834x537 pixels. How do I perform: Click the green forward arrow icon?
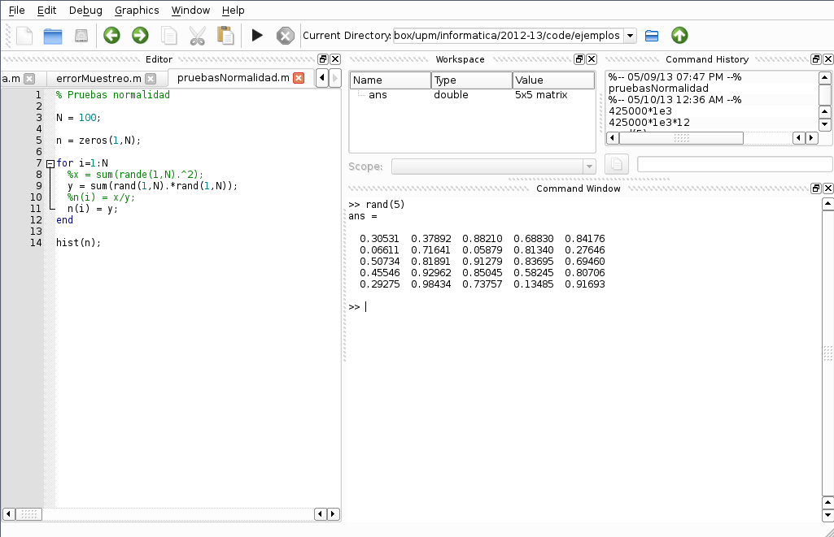140,36
